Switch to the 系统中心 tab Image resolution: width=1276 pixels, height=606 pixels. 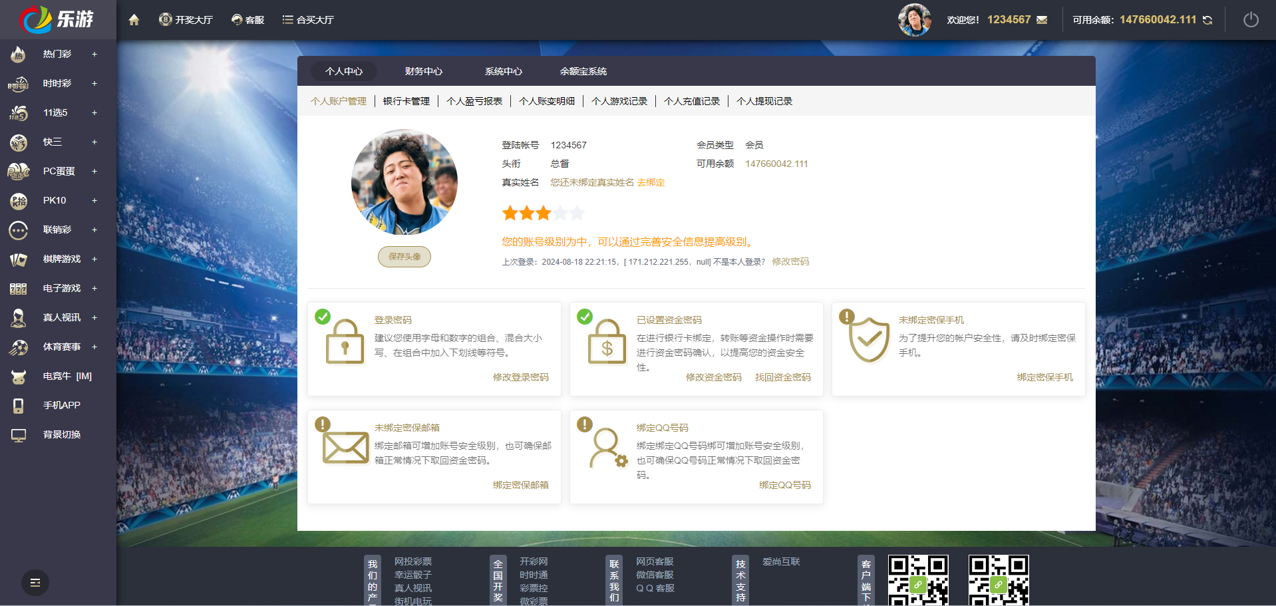504,71
